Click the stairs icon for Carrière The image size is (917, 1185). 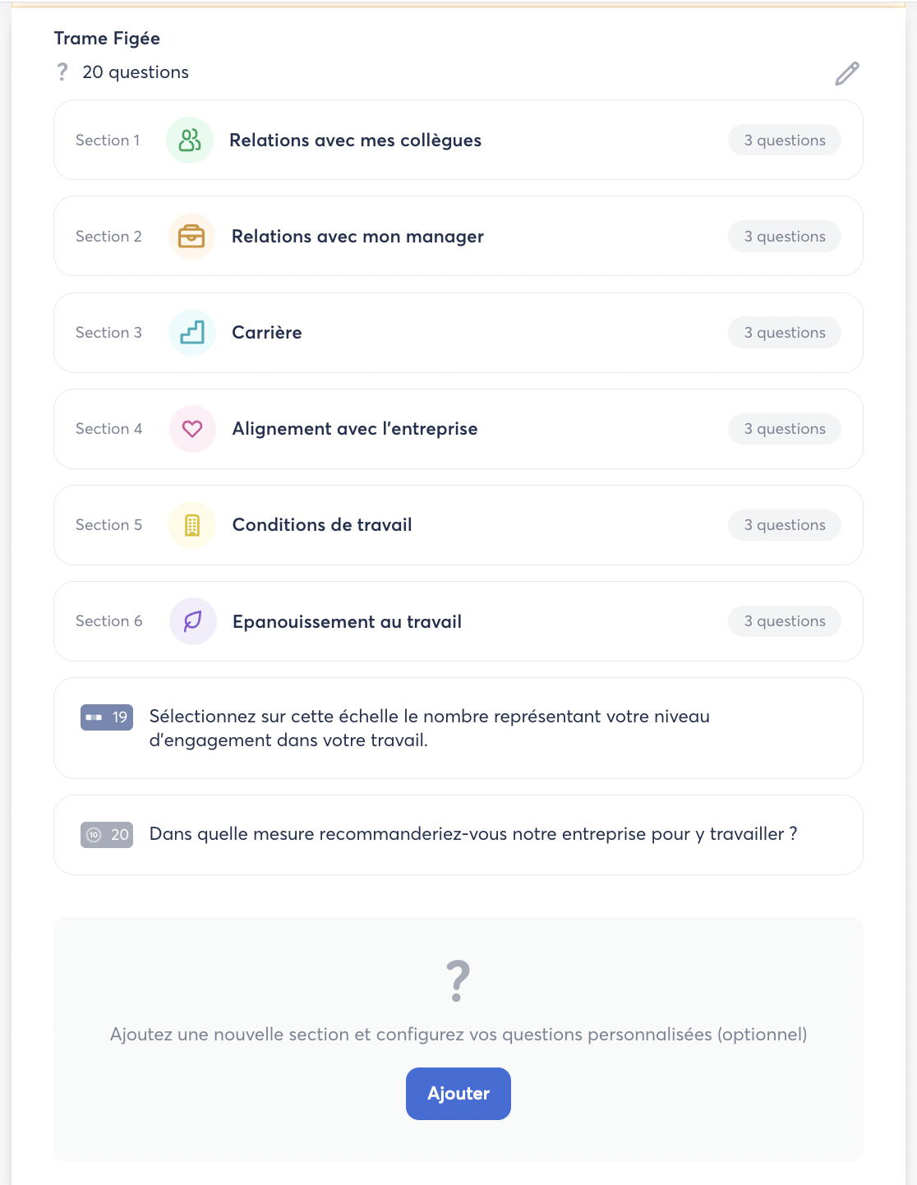(x=192, y=333)
